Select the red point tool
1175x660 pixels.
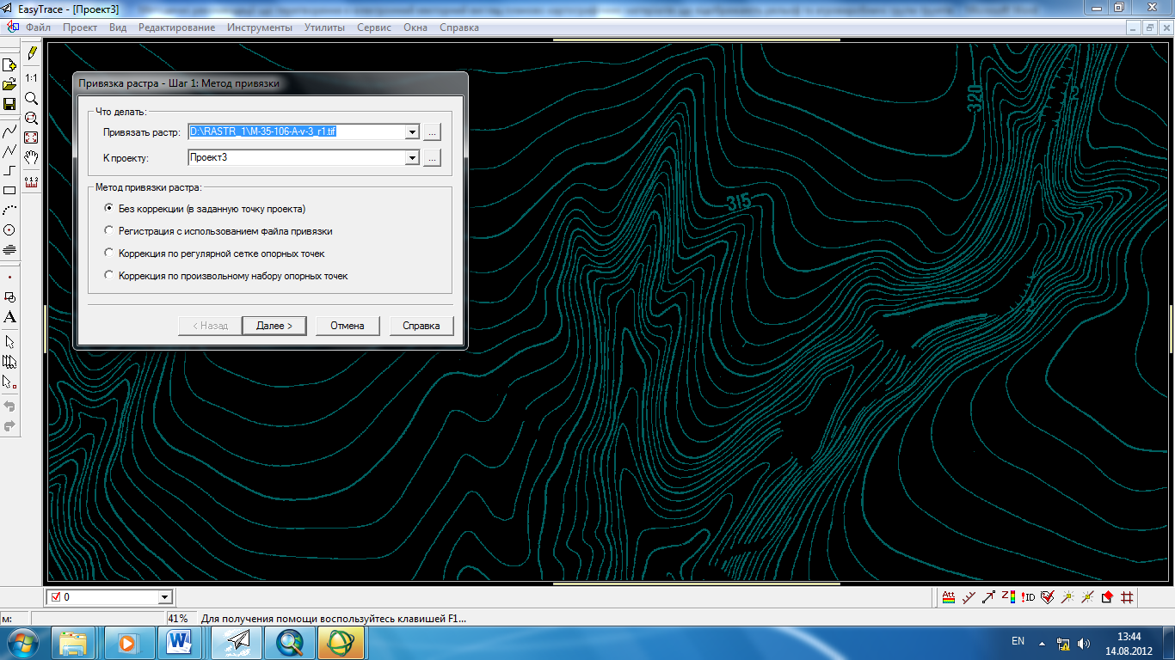coord(9,278)
